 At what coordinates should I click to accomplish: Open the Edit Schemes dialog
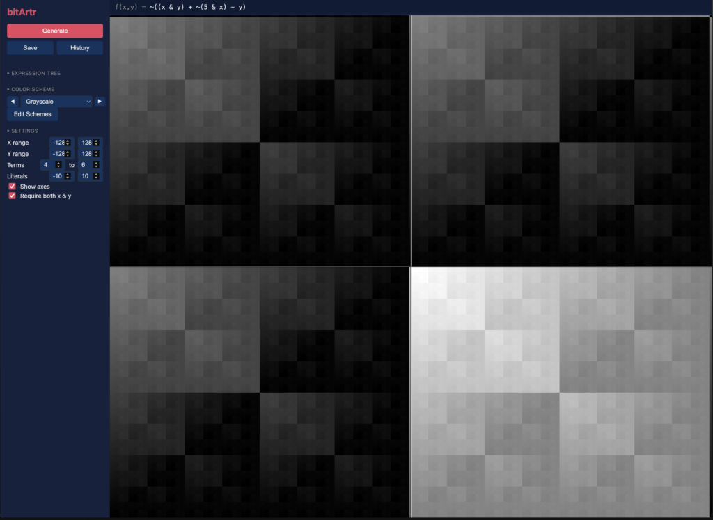pyautogui.click(x=32, y=114)
